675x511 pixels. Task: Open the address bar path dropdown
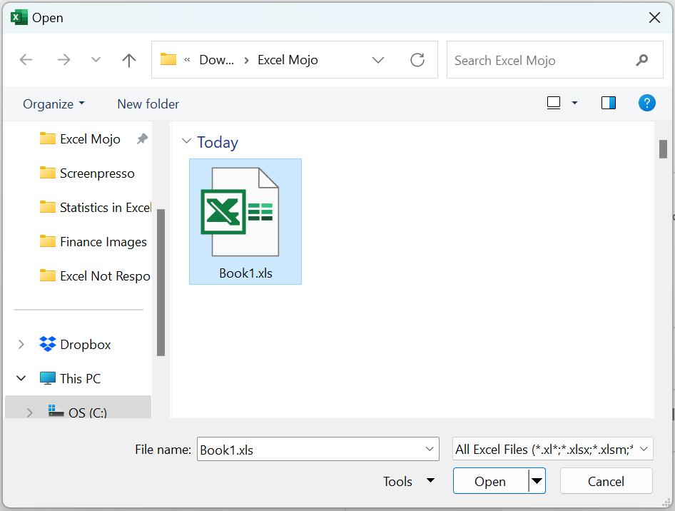click(x=378, y=60)
